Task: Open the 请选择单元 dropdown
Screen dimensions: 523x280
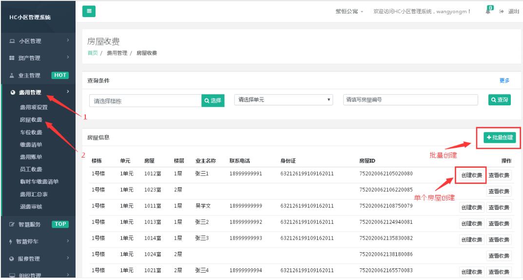Action: (284, 100)
